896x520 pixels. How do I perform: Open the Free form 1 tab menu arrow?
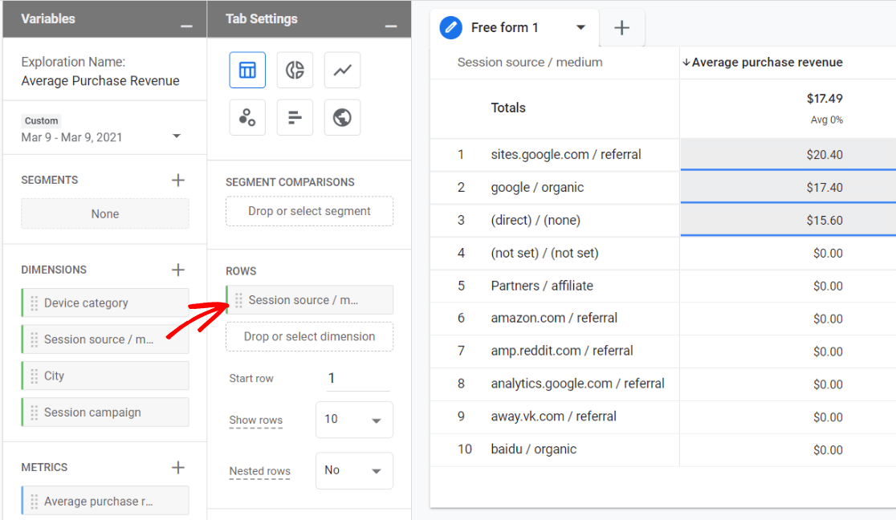(581, 28)
